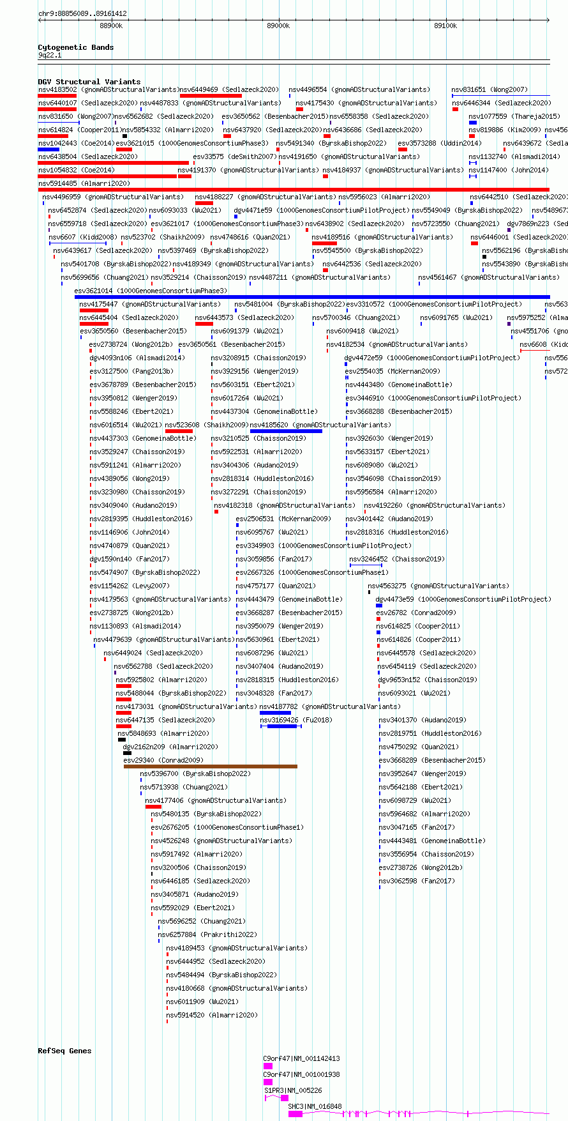568x1121 pixels.
Task: Open nsv523608 (Shaikh2009) variant
Action: pyautogui.click(x=207, y=425)
